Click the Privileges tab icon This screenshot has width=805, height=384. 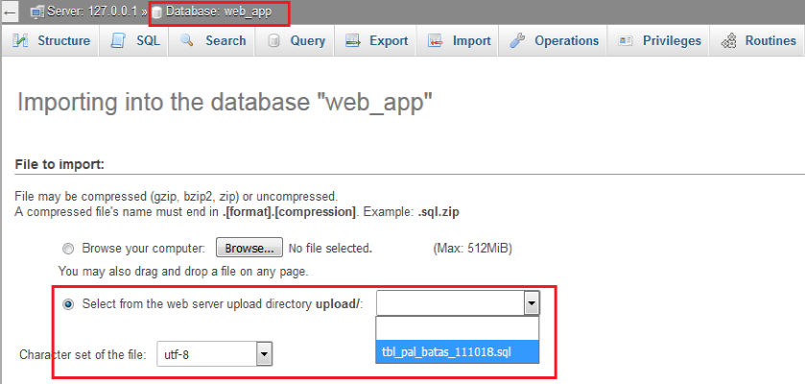[x=625, y=41]
